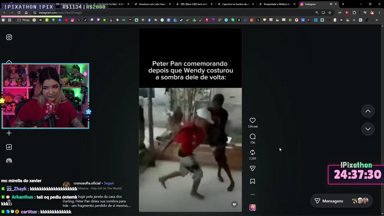
Task: Follow the account via Seguir link
Action: pos(109,183)
